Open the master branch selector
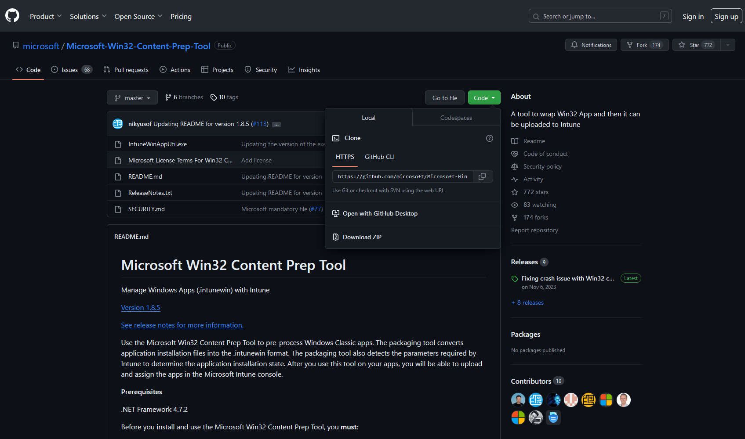Viewport: 745px width, 439px height. click(x=132, y=97)
